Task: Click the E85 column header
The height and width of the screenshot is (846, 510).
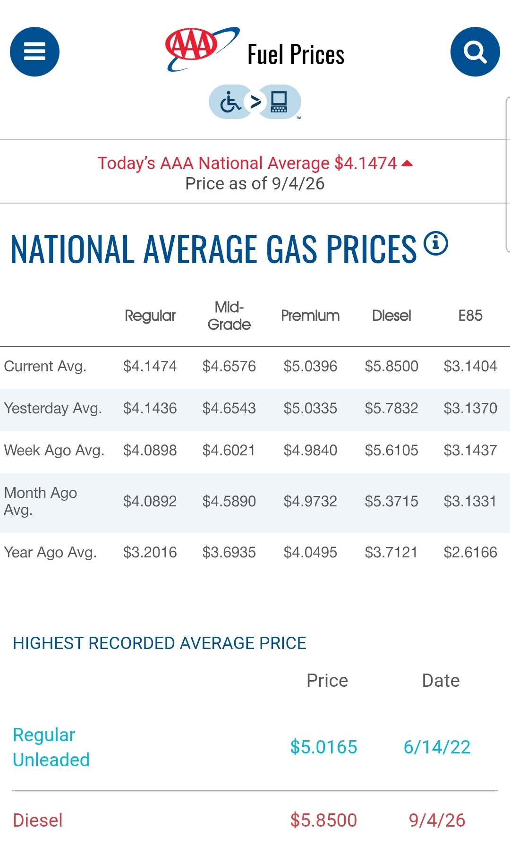Action: click(x=470, y=316)
